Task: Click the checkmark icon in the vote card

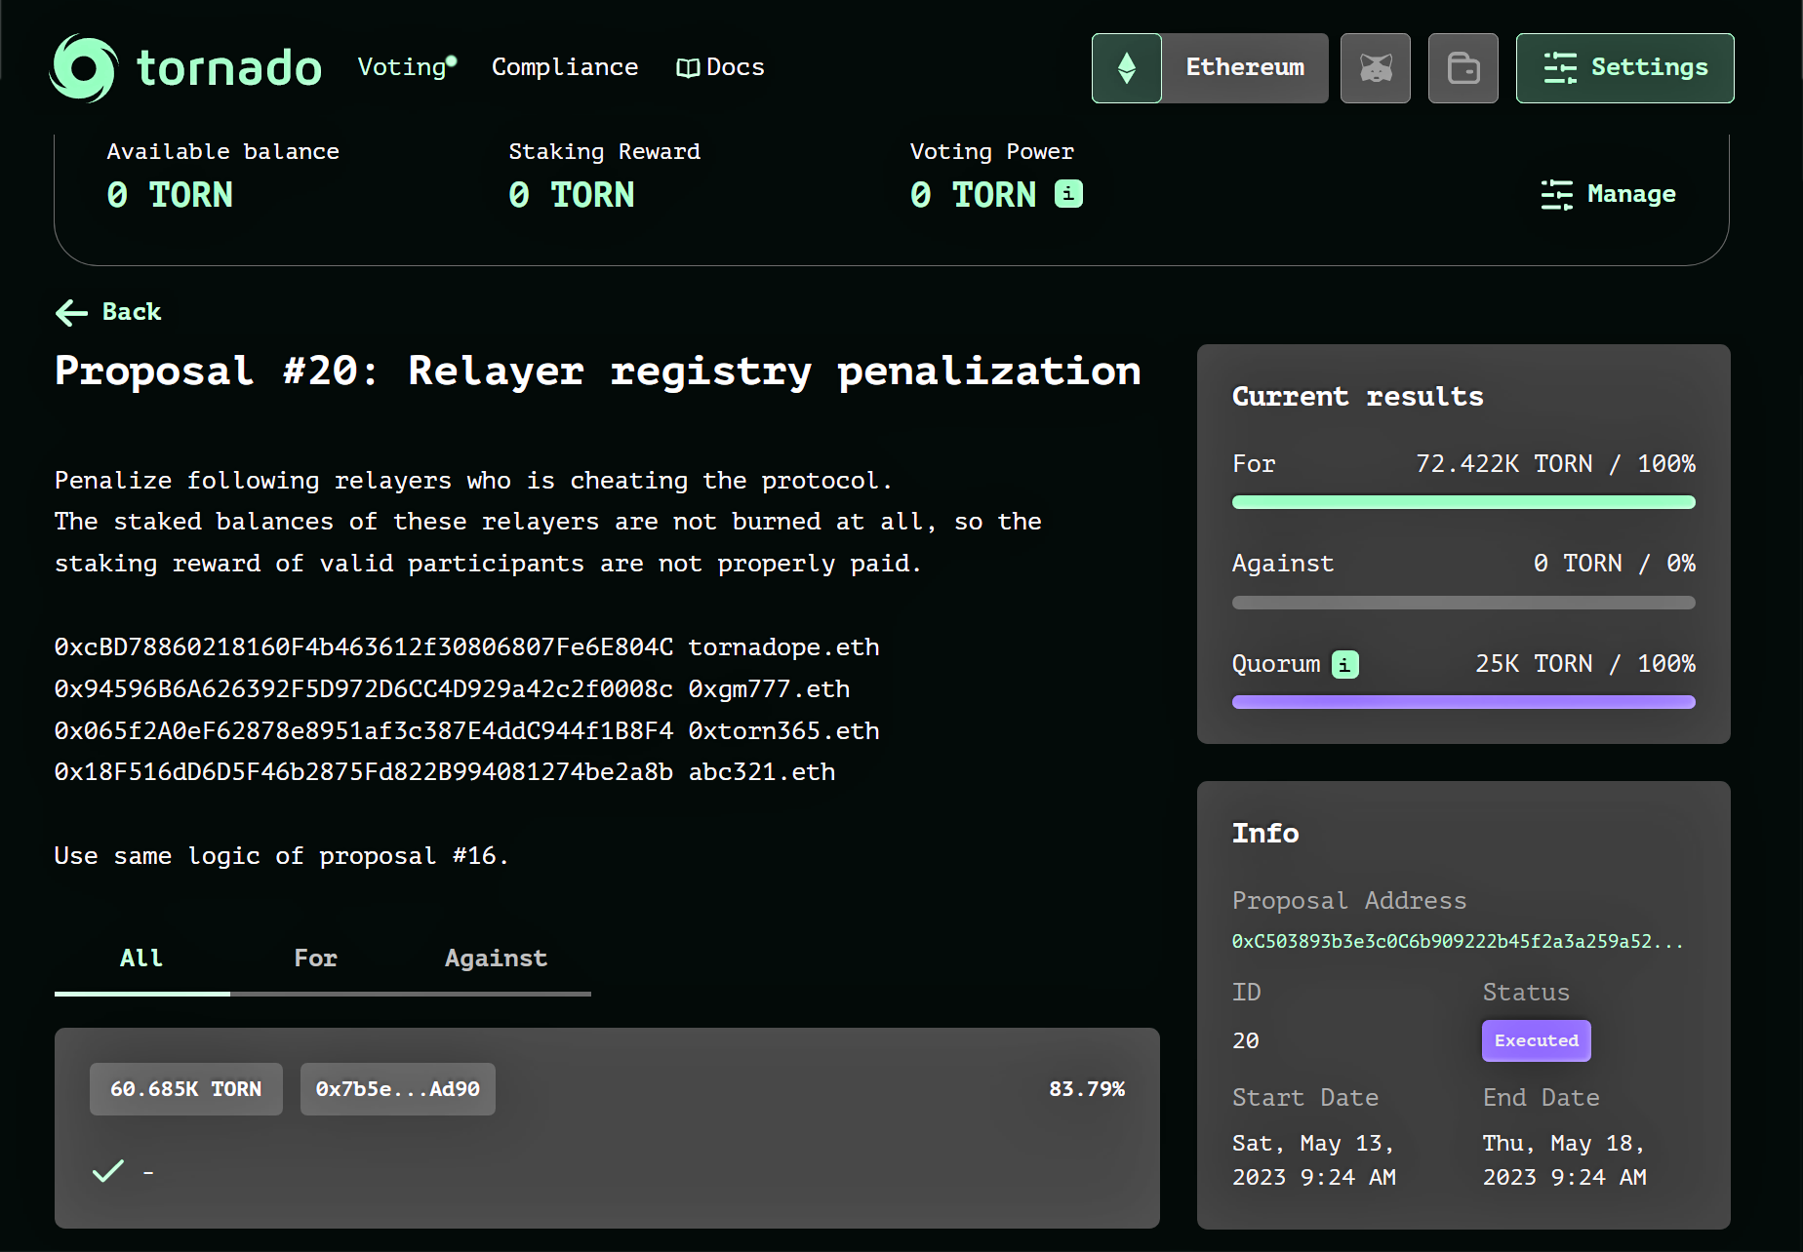Action: tap(108, 1170)
